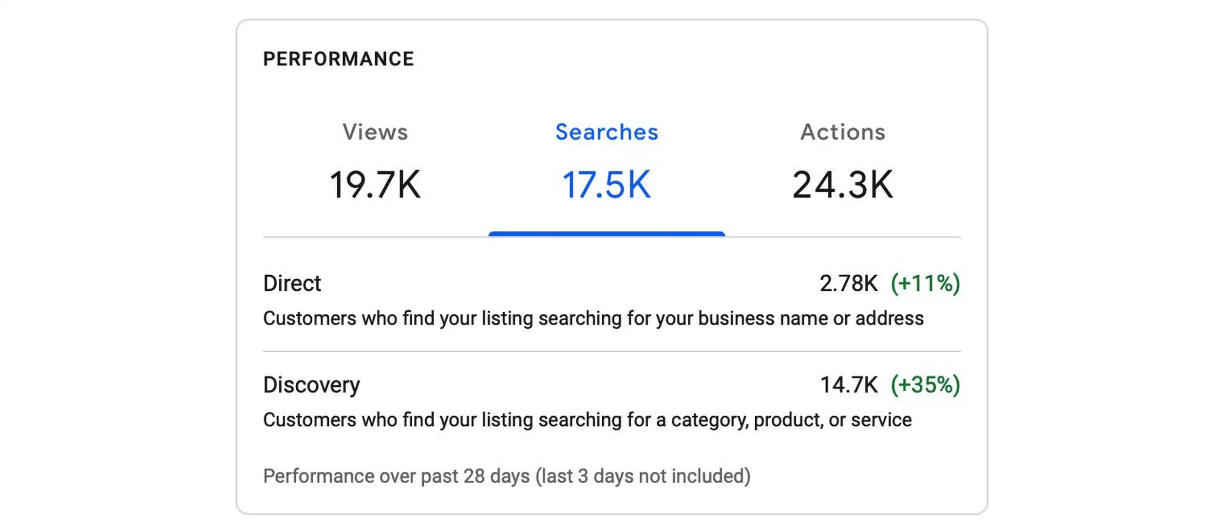
Task: Click the 19.7K views count
Action: 375,185
